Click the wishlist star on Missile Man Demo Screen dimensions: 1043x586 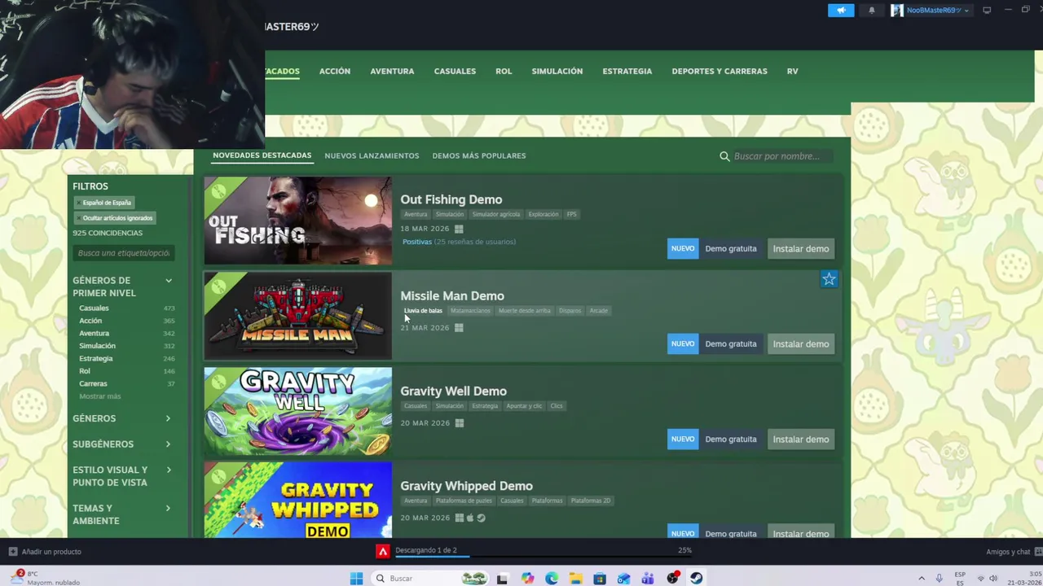click(x=829, y=280)
